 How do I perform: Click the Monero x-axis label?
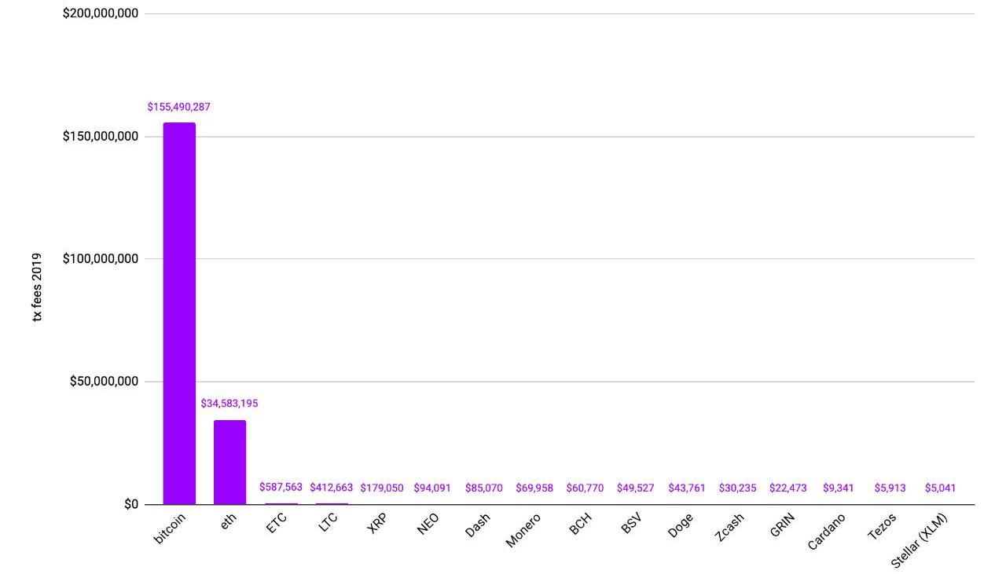click(523, 530)
